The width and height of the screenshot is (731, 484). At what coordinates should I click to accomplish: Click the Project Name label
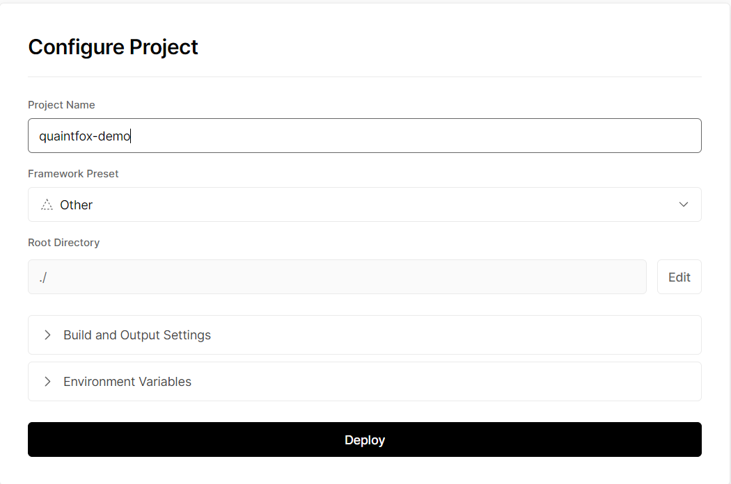click(x=61, y=105)
